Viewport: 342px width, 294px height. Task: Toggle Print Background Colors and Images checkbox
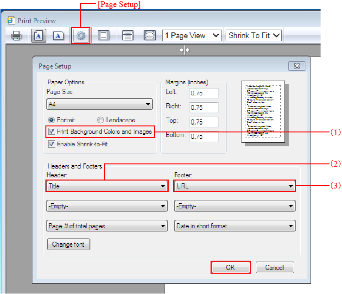(51, 132)
